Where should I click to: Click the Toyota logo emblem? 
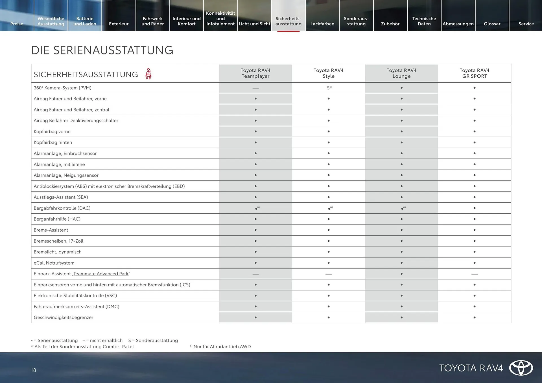[521, 368]
